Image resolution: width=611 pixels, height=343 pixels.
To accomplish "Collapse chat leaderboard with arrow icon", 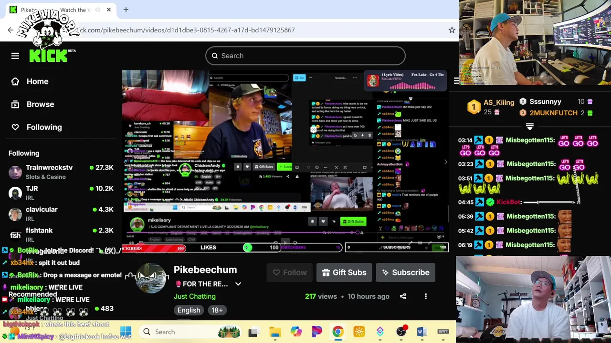I will [529, 127].
